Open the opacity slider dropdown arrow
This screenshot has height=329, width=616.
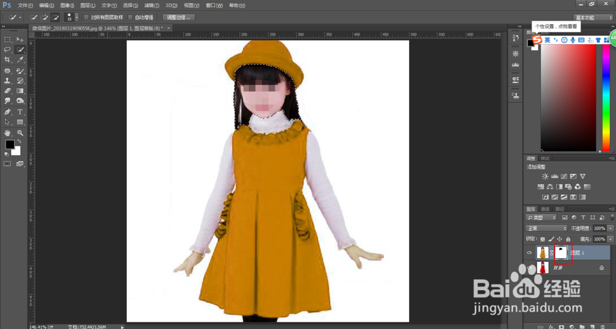click(610, 228)
